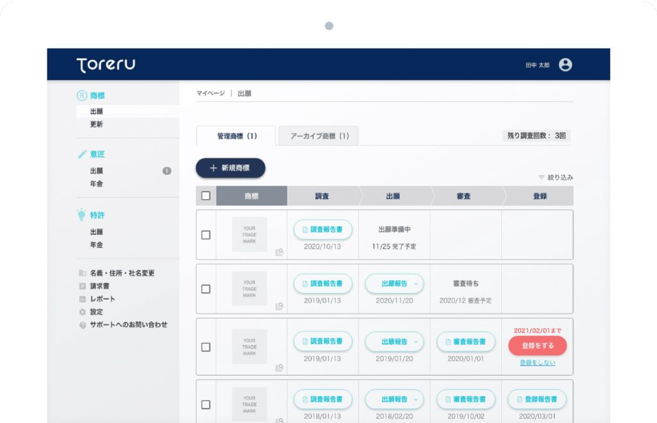Click document icon on 2020/01/01 審査報告書
Screen dimensions: 657x423
click(x=448, y=342)
